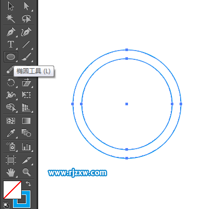Image resolution: width=209 pixels, height=209 pixels.
Task: Activate the Rotate tool
Action: click(x=11, y=83)
